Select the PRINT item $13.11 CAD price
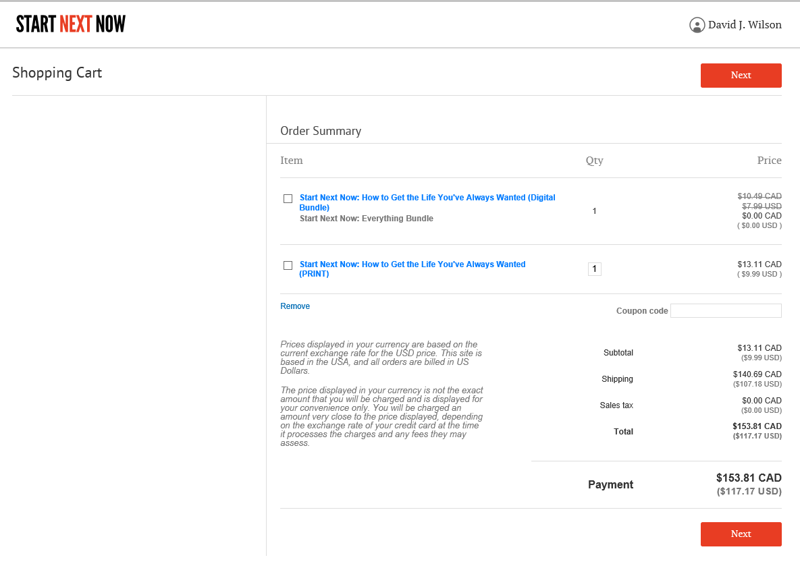The width and height of the screenshot is (800, 566). (x=759, y=264)
